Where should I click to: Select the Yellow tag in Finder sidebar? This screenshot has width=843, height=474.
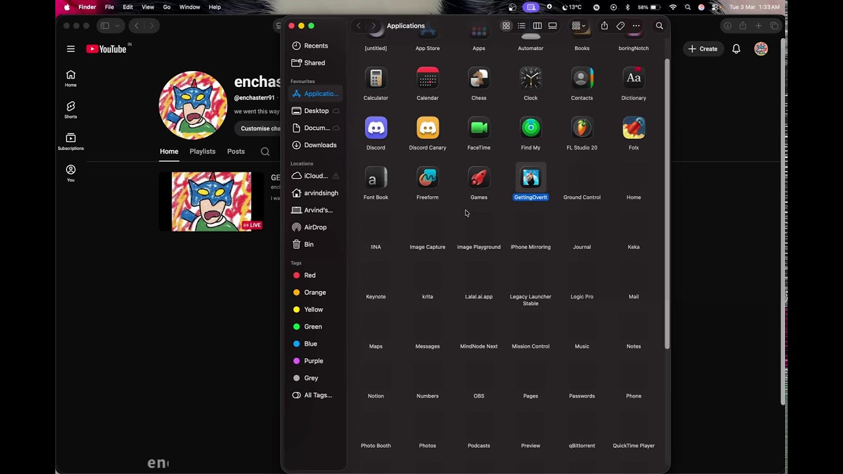click(x=315, y=309)
